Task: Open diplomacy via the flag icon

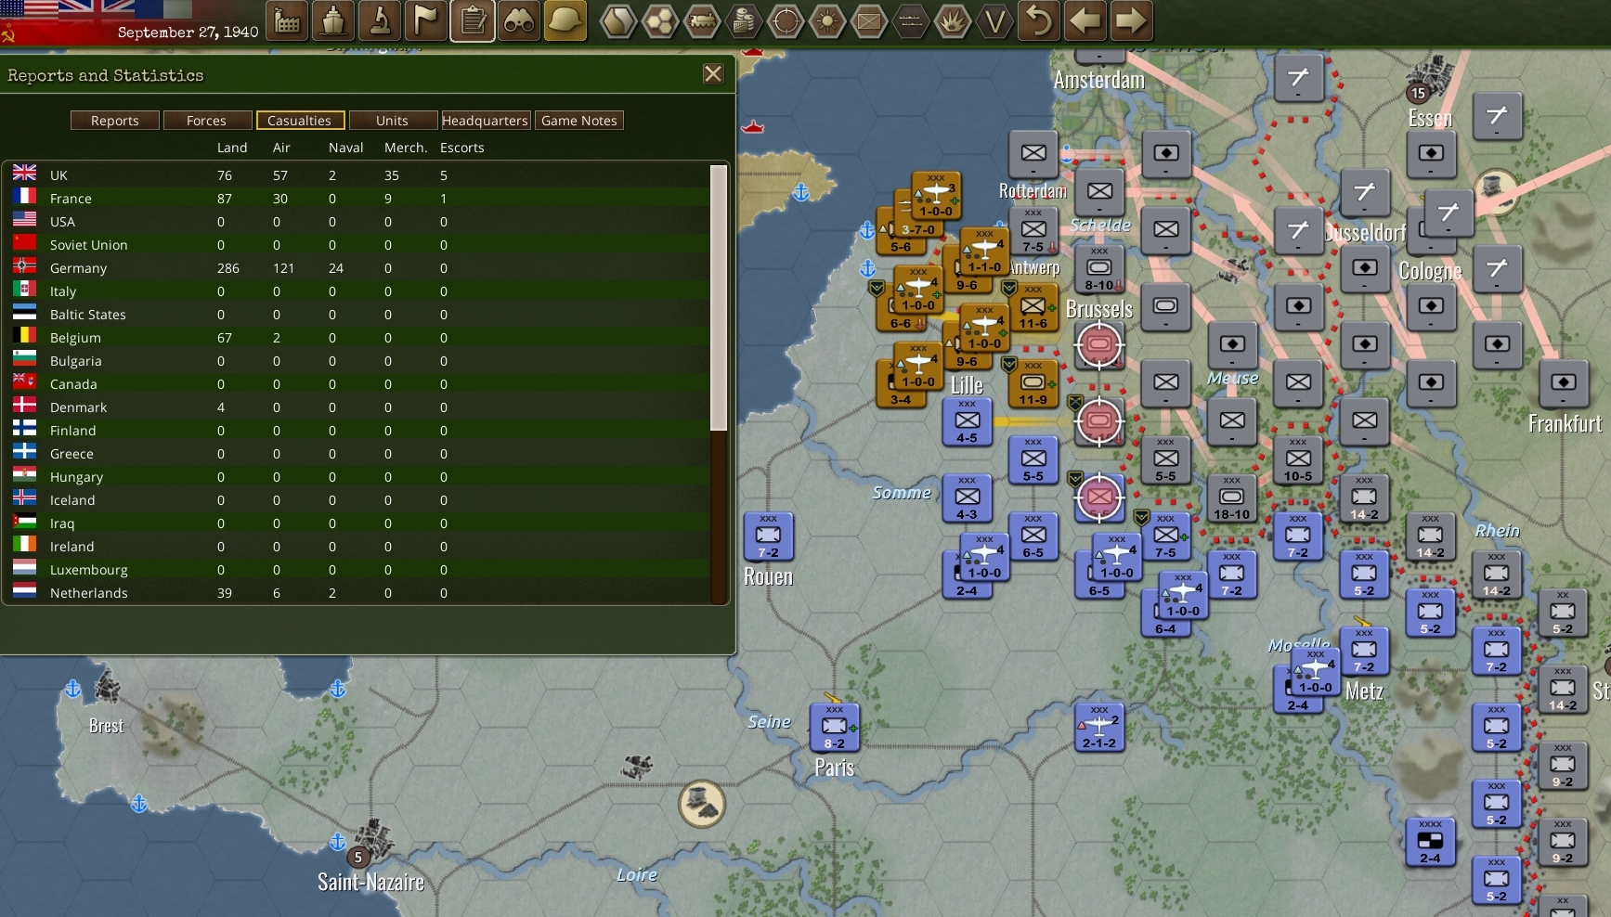Action: click(426, 20)
